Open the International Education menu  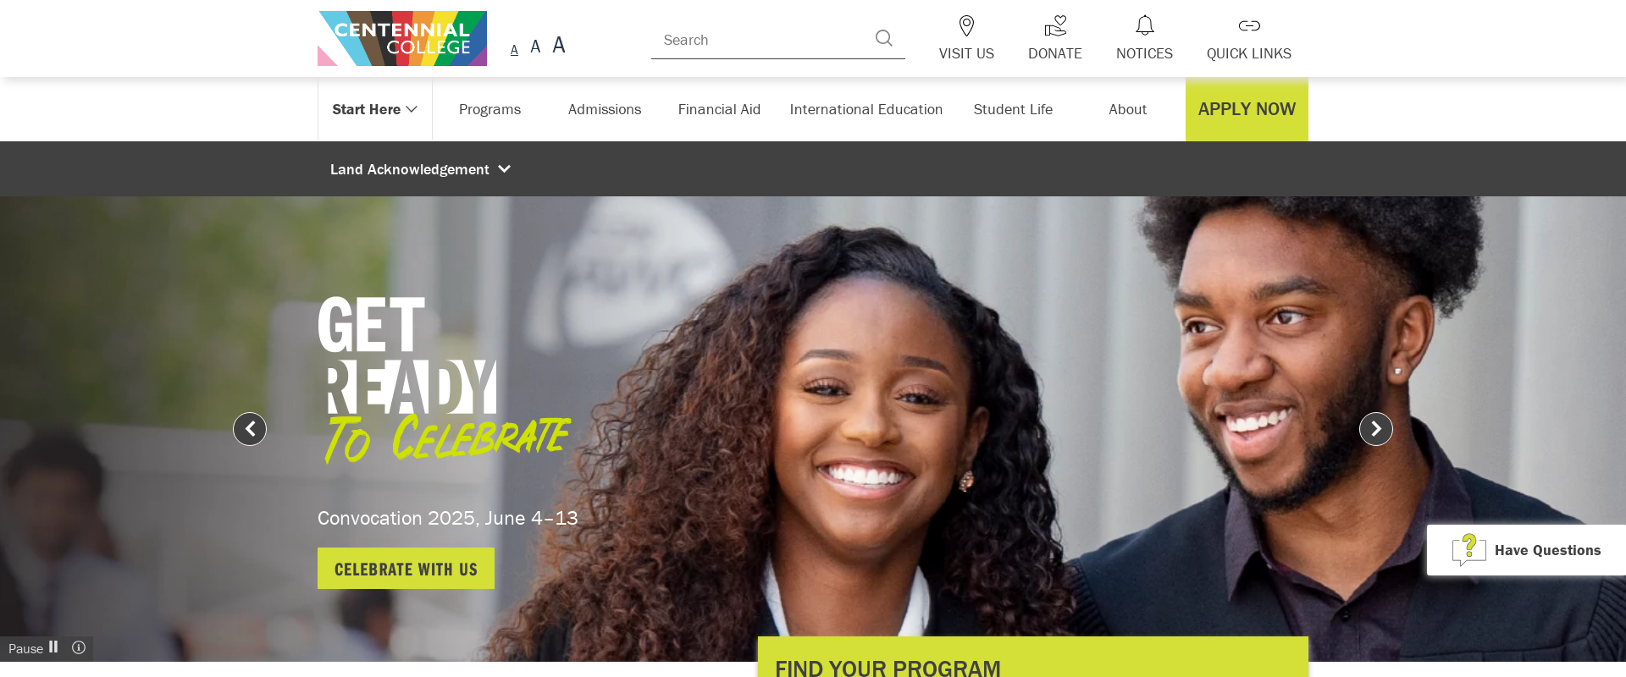(x=866, y=109)
